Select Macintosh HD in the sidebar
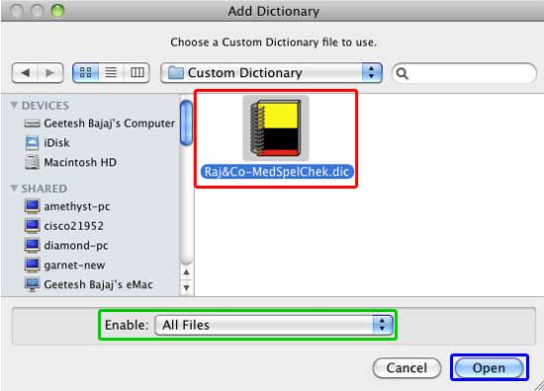The width and height of the screenshot is (544, 391). click(70, 162)
